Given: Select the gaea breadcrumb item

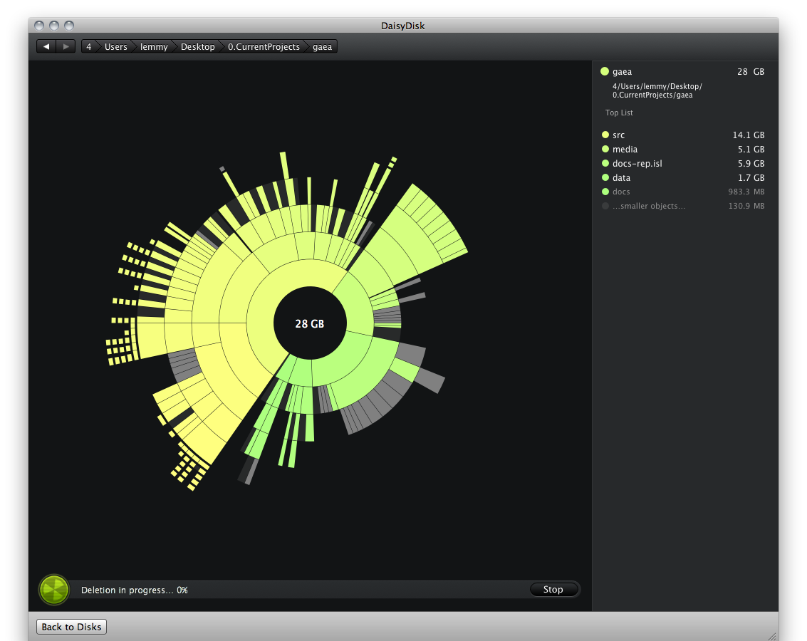Looking at the screenshot, I should click(321, 46).
